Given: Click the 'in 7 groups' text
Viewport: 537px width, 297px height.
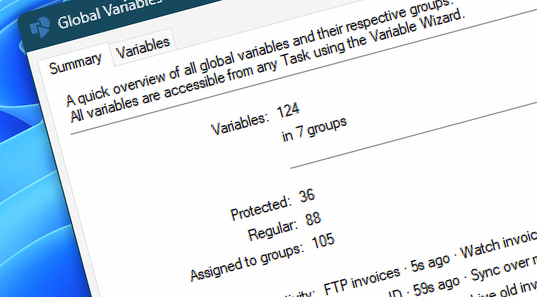Looking at the screenshot, I should (x=314, y=129).
